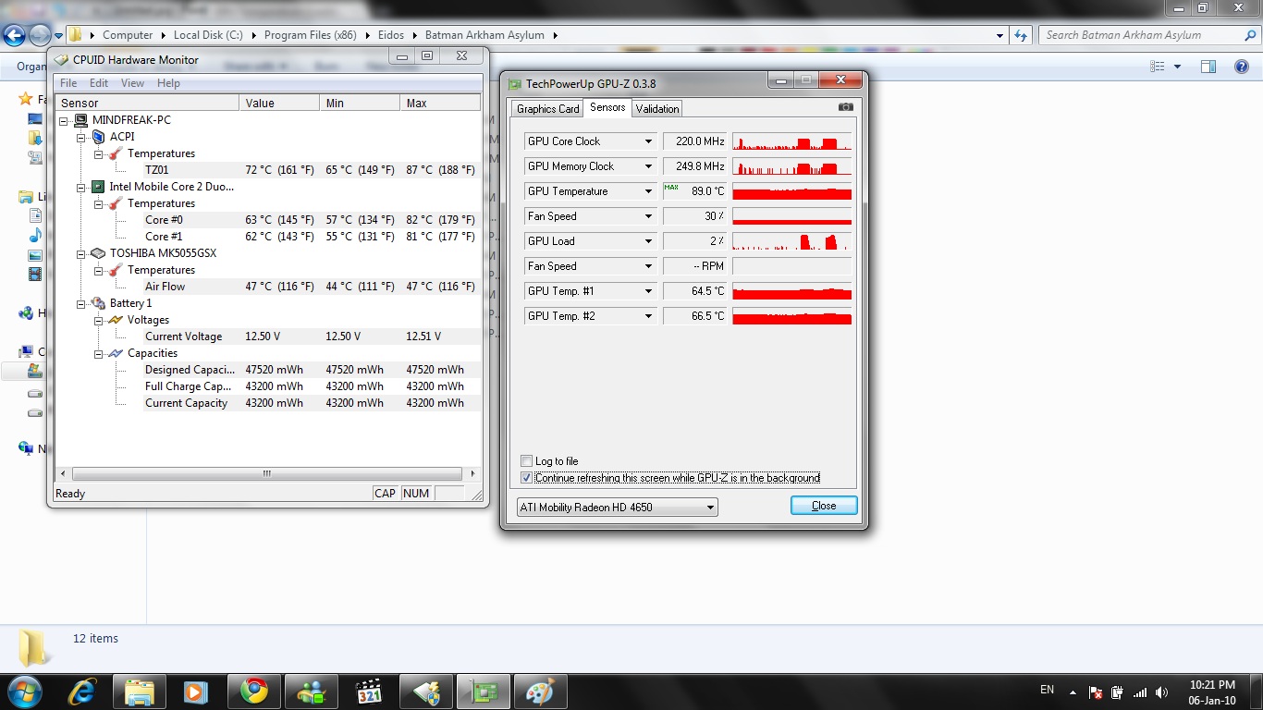This screenshot has width=1263, height=710.
Task: Enable the Log to file checkbox
Action: click(526, 461)
